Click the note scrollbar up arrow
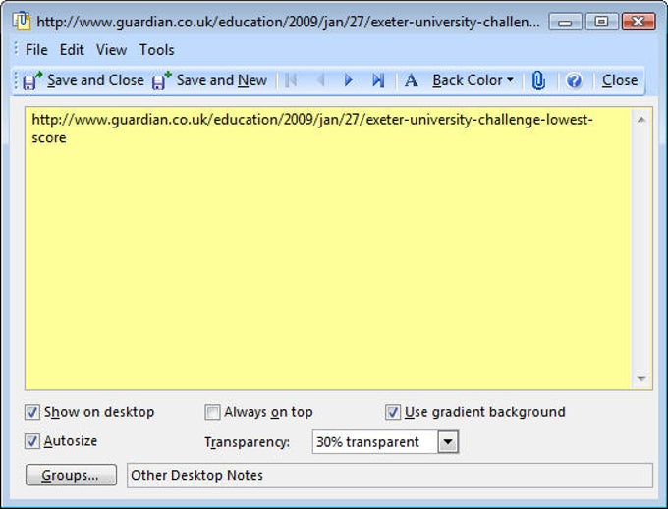Image resolution: width=668 pixels, height=509 pixels. tap(641, 121)
